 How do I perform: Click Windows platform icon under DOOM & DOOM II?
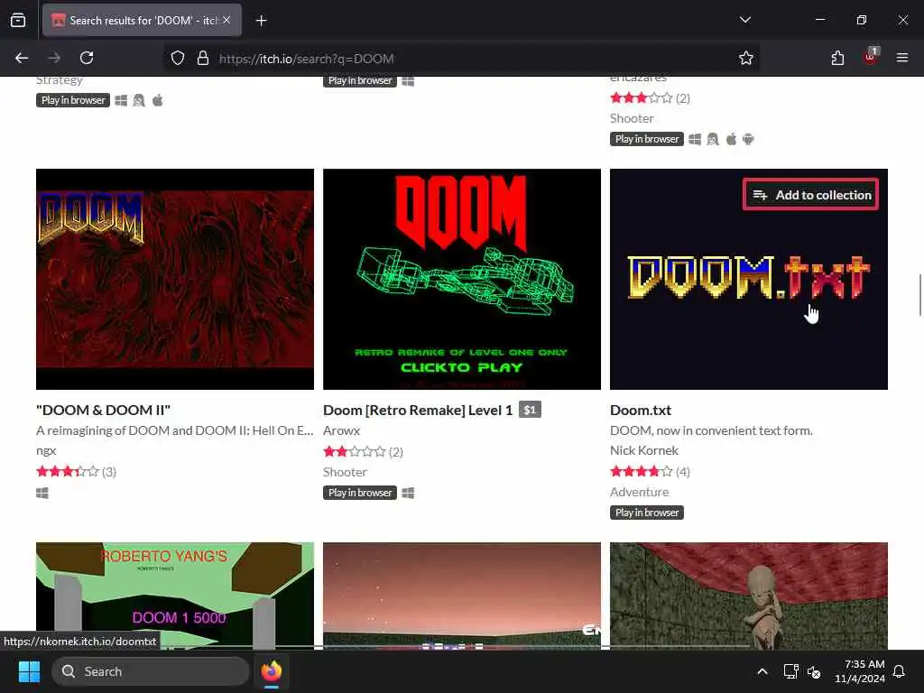pyautogui.click(x=42, y=493)
